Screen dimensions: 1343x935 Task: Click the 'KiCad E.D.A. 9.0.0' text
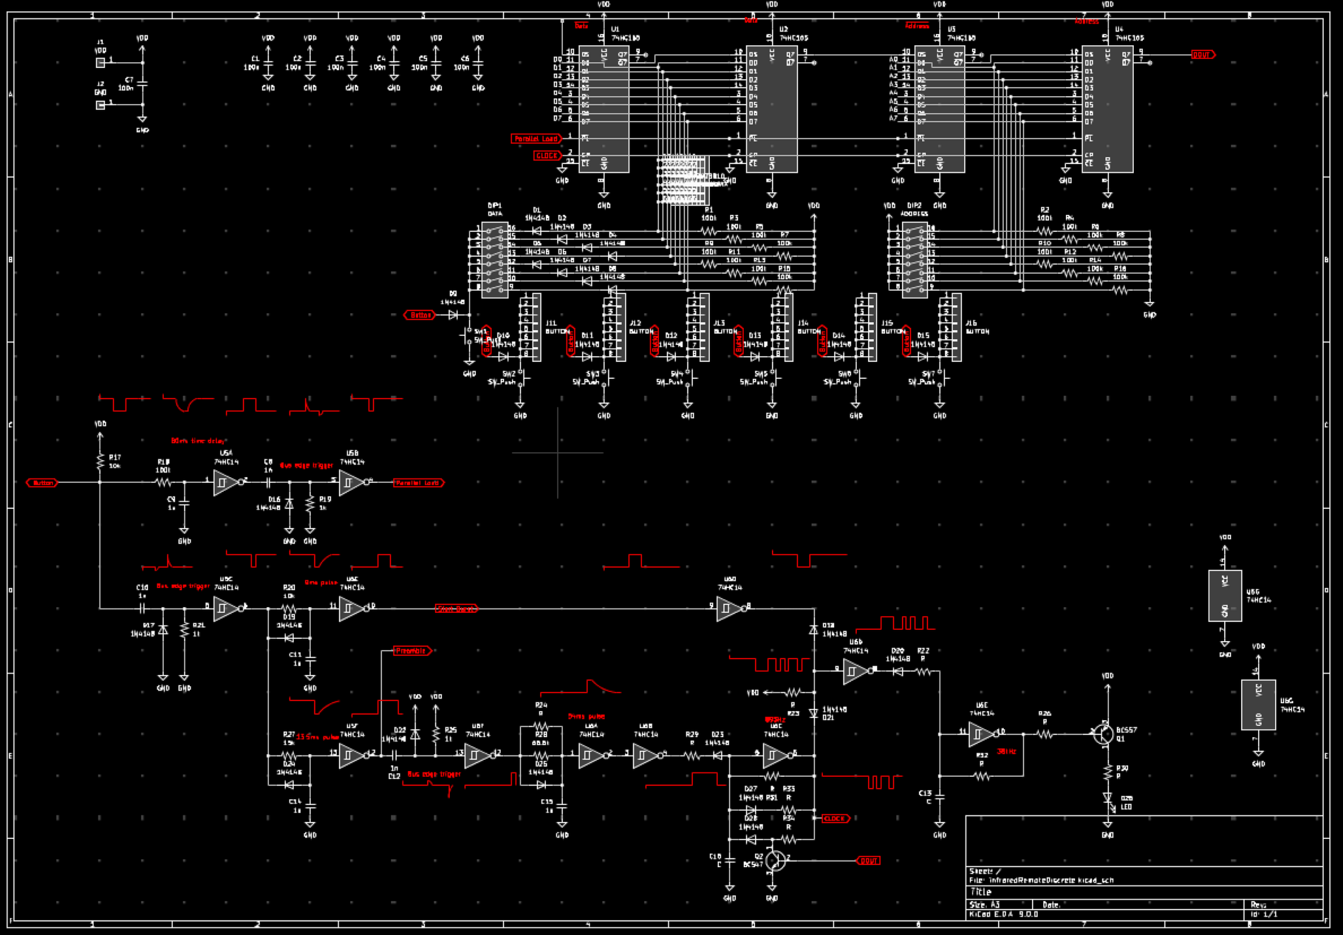(1004, 914)
